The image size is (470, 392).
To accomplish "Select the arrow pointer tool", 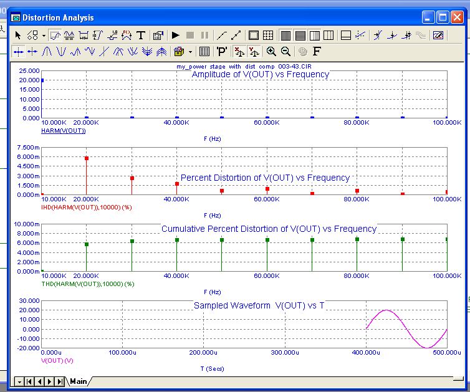I will pyautogui.click(x=18, y=36).
